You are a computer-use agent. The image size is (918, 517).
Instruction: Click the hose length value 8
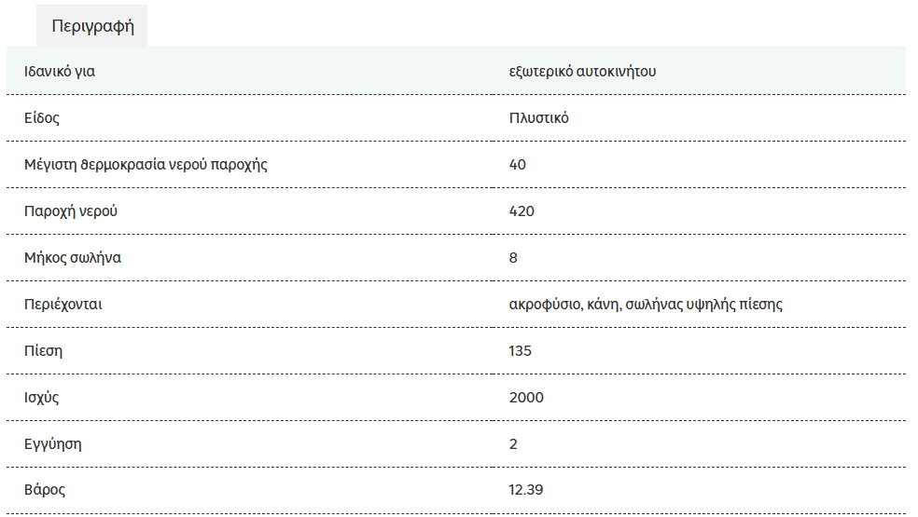click(x=513, y=258)
